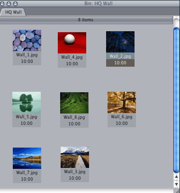Click the 10:00 duration under Wall_5.jpg
Screen dimensions: 180x193
click(x=27, y=123)
